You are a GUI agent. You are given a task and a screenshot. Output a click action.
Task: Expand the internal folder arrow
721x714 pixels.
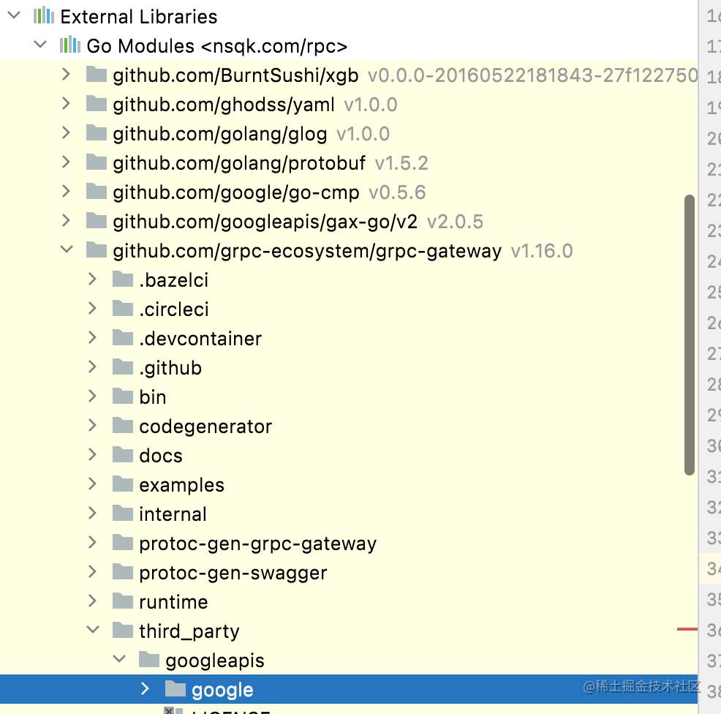pos(92,513)
